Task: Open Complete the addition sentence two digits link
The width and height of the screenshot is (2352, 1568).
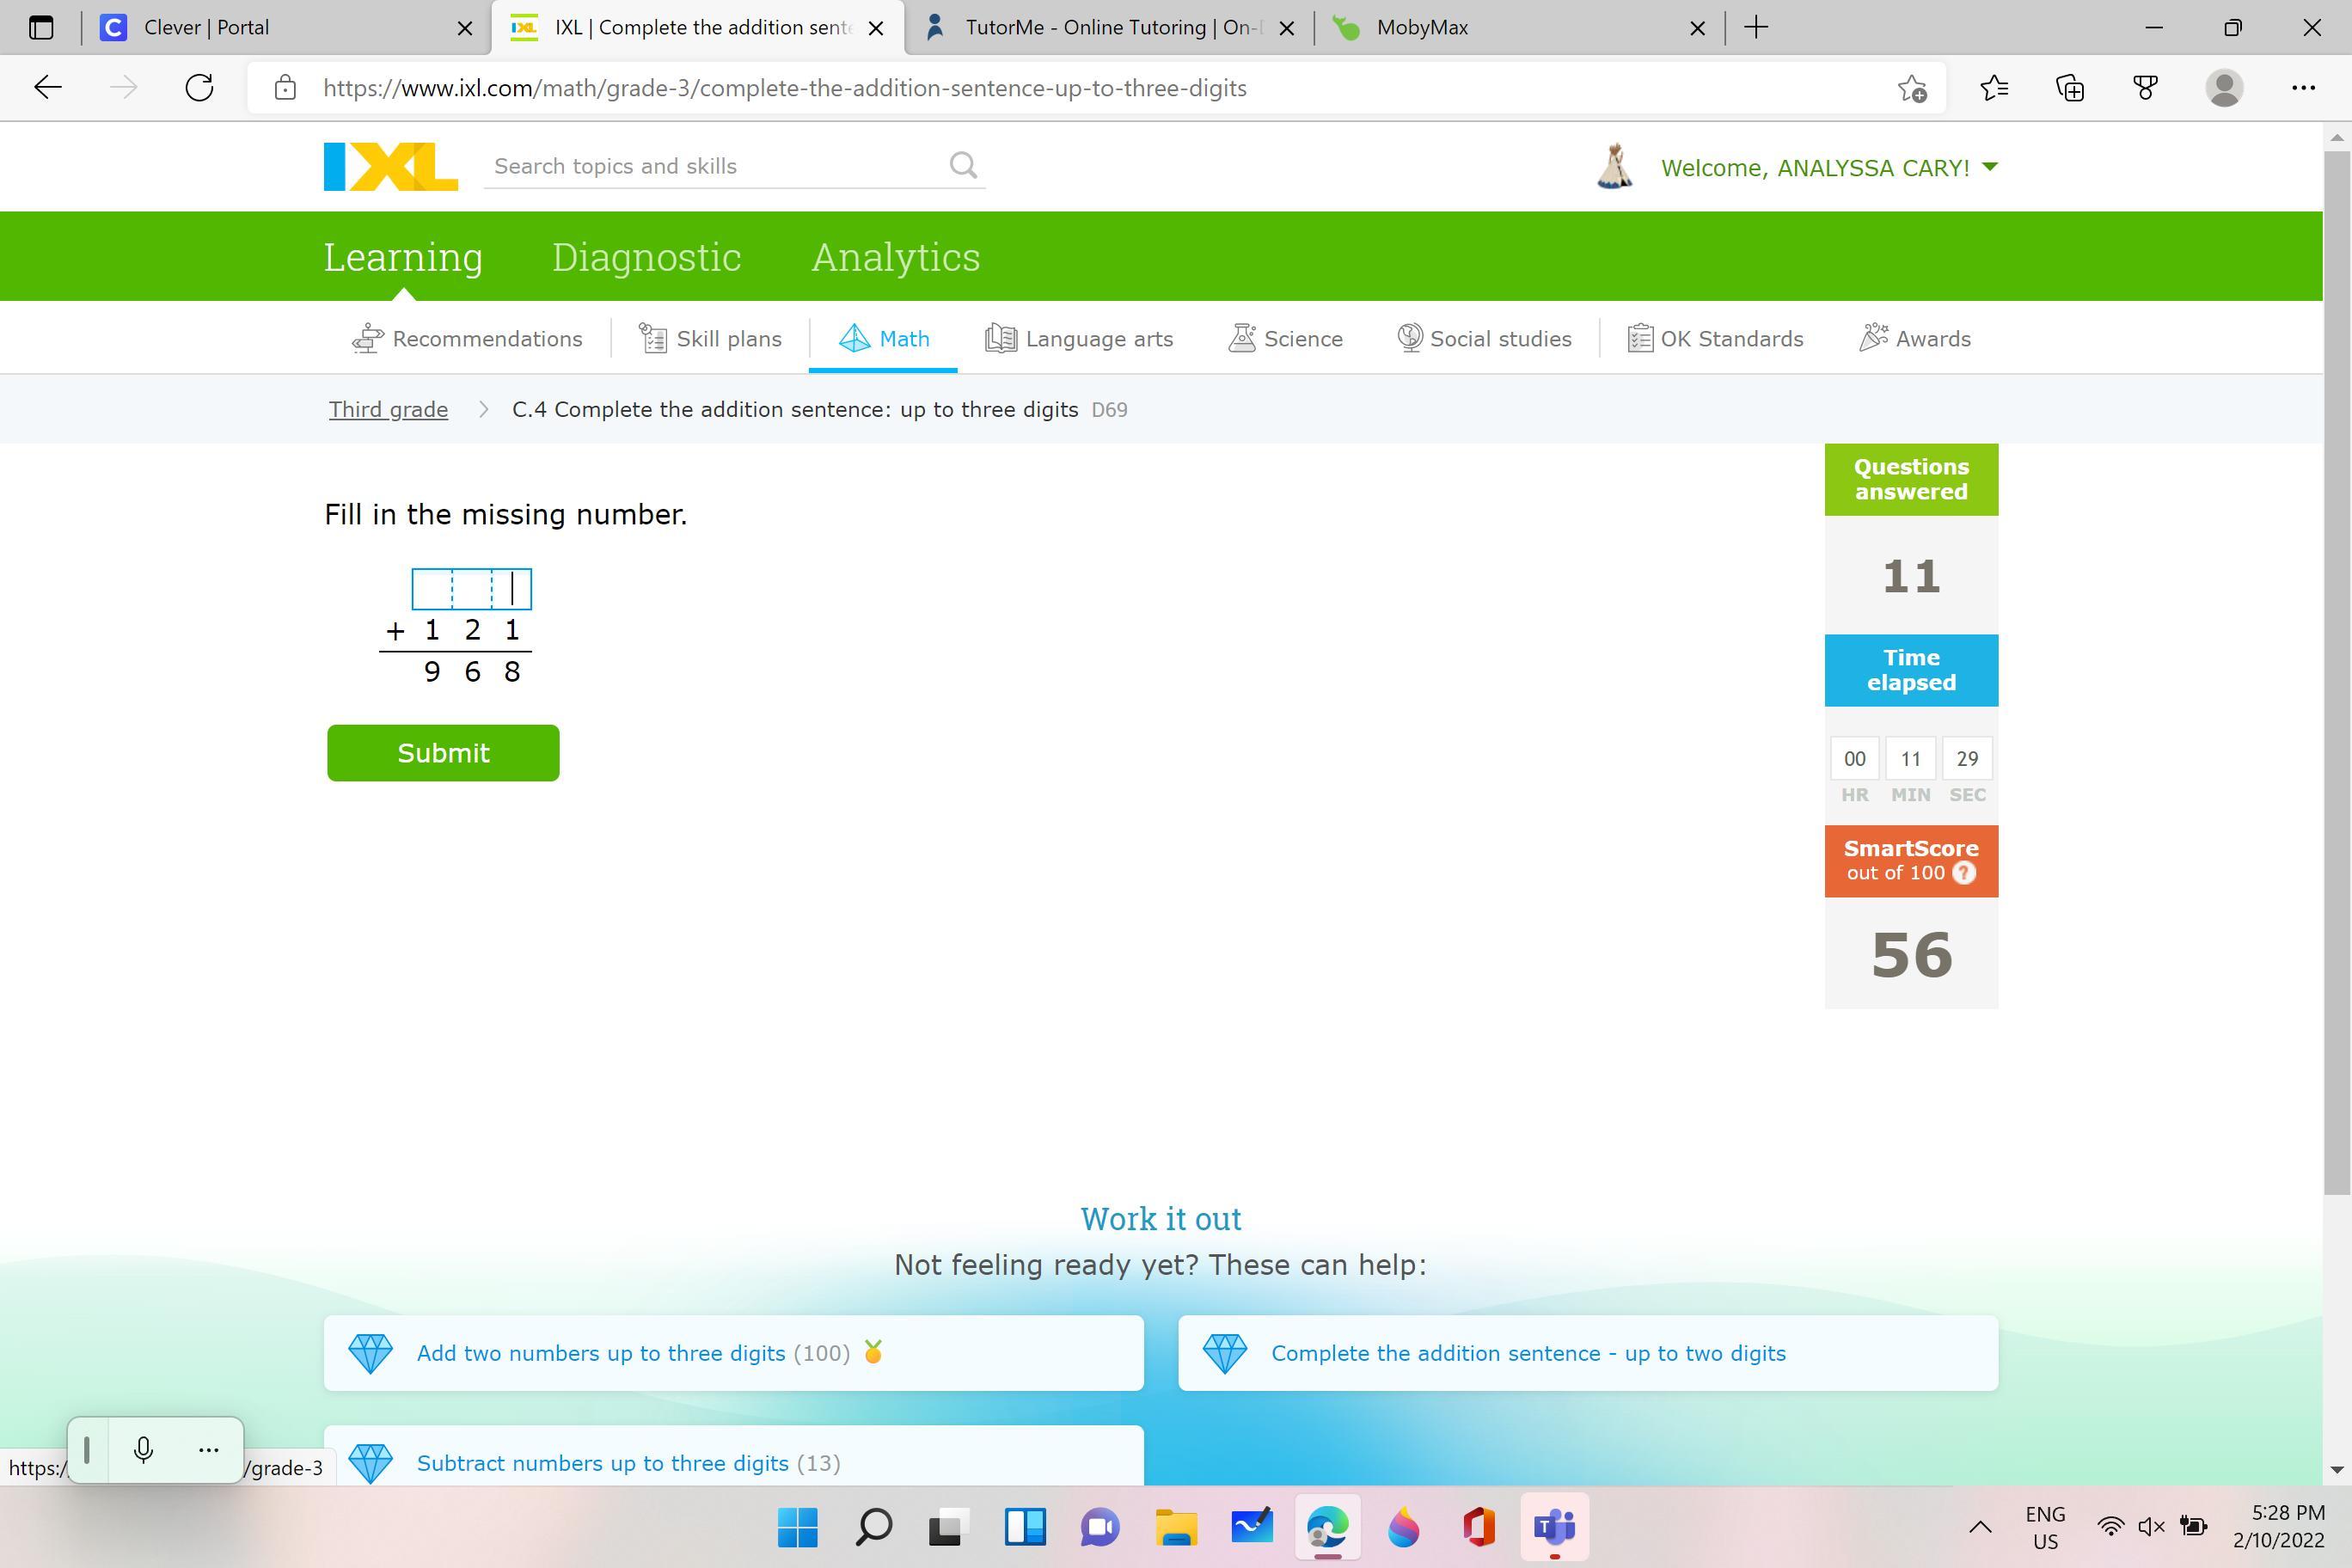Action: tap(1527, 1353)
